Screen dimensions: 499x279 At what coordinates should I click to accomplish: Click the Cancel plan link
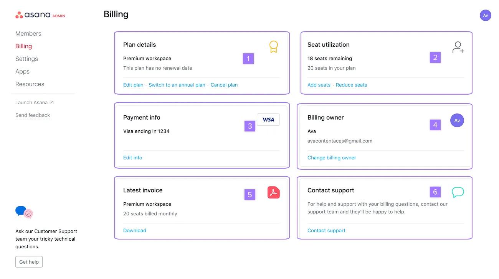[224, 85]
